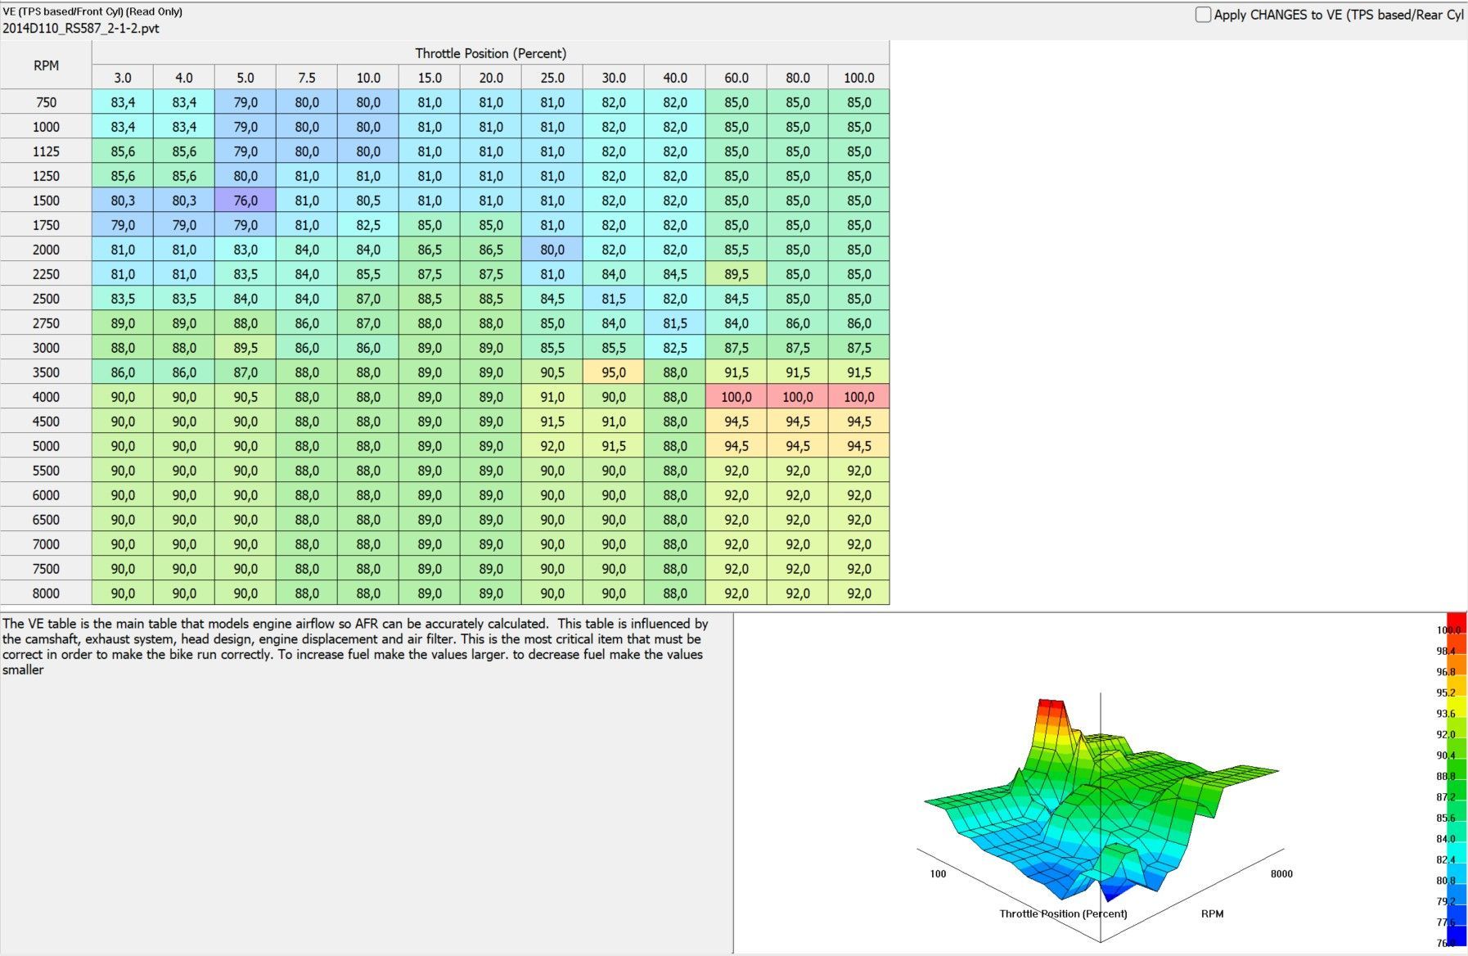Click the 100.0 throttle position column header
This screenshot has height=956, width=1468.
858,78
